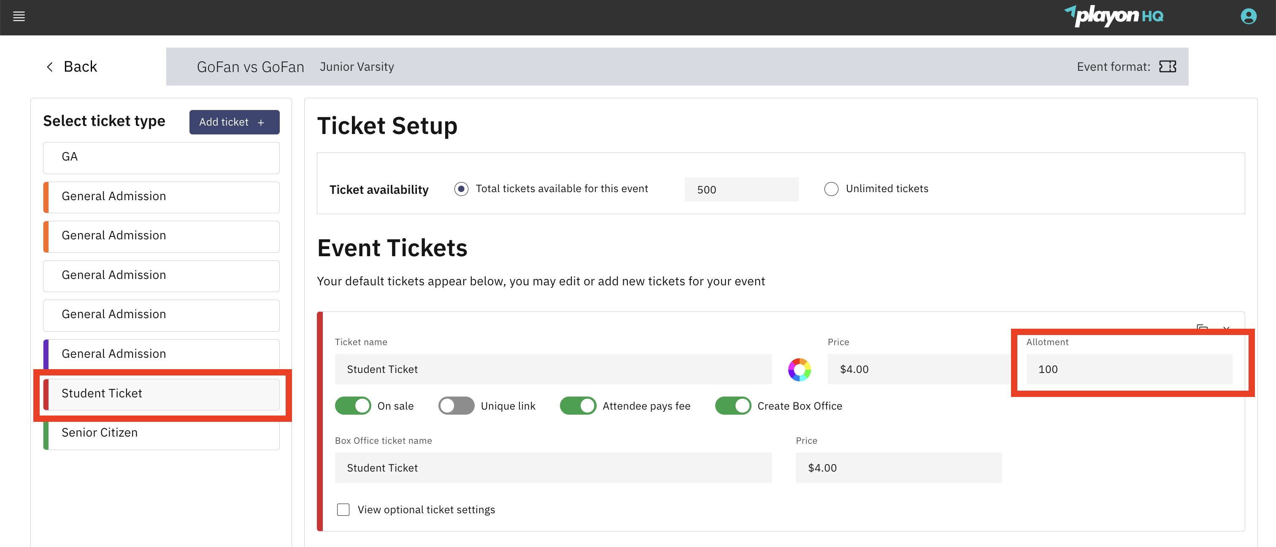Duplicate the Student Ticket card
Viewport: 1276px width, 547px height.
click(1203, 329)
